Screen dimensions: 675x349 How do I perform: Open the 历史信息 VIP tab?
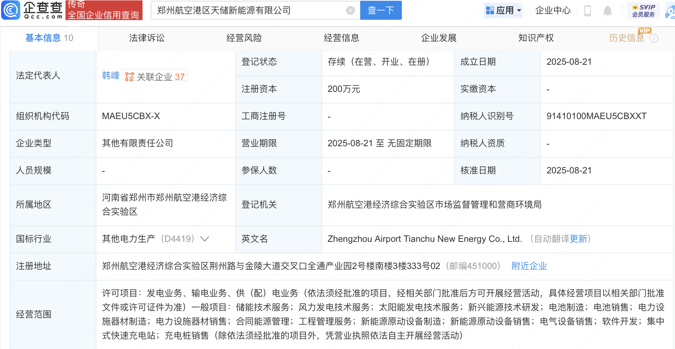click(x=627, y=38)
